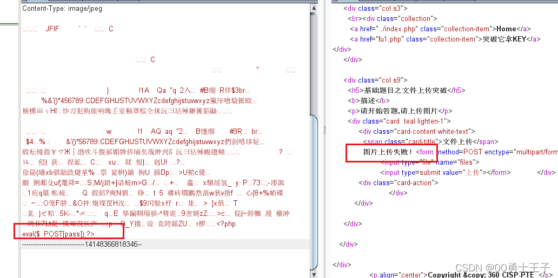Click the '../index.php' Home anchor line
The height and width of the screenshot is (278, 558).
click(441, 29)
